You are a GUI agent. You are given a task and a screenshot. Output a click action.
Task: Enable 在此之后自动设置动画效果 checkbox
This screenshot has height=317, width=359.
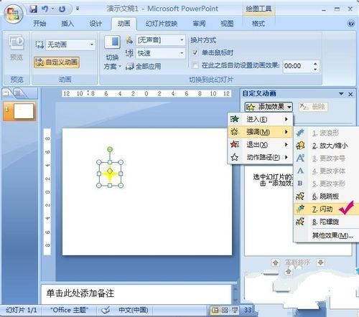pyautogui.click(x=195, y=65)
